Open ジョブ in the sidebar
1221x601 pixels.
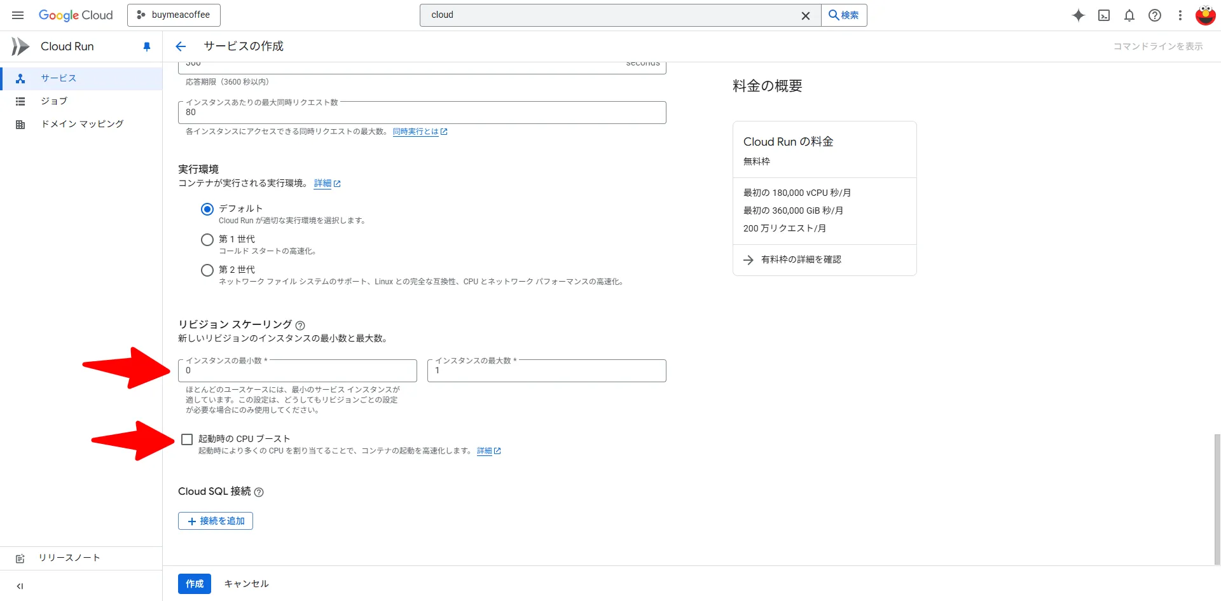54,101
